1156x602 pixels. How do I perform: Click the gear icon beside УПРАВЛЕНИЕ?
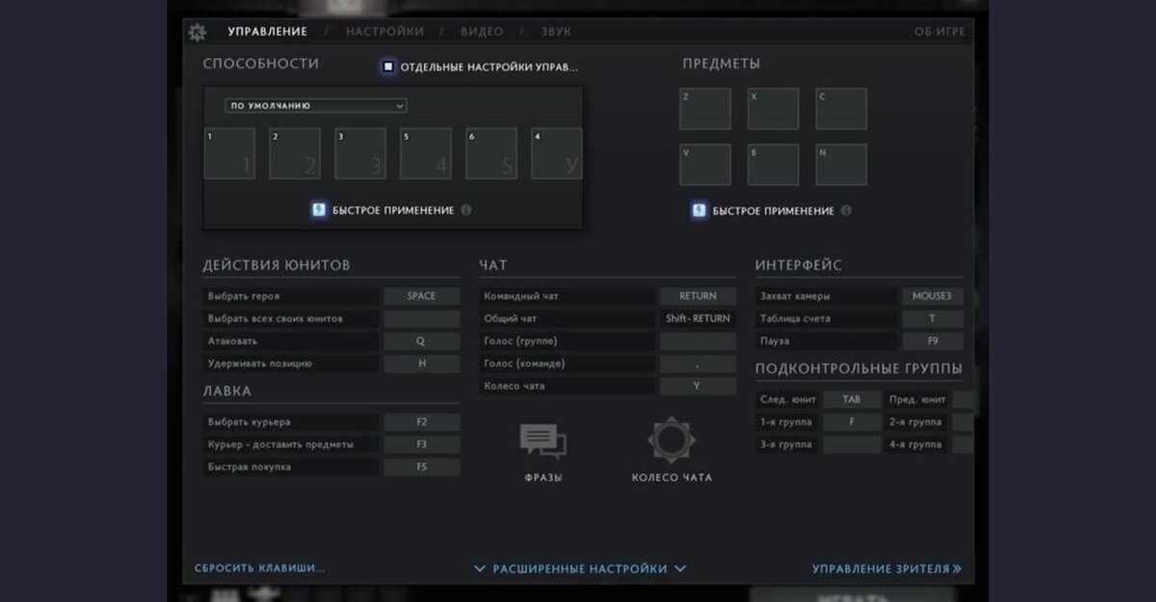(x=197, y=32)
